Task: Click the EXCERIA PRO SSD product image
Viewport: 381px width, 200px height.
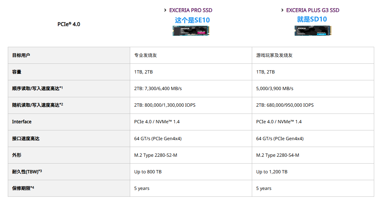Action: (x=191, y=31)
